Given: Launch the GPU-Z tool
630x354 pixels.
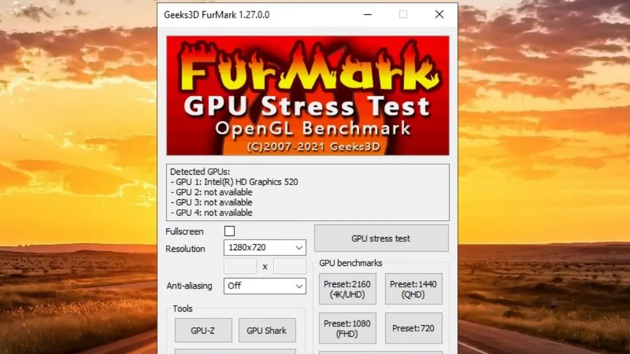Looking at the screenshot, I should point(203,330).
